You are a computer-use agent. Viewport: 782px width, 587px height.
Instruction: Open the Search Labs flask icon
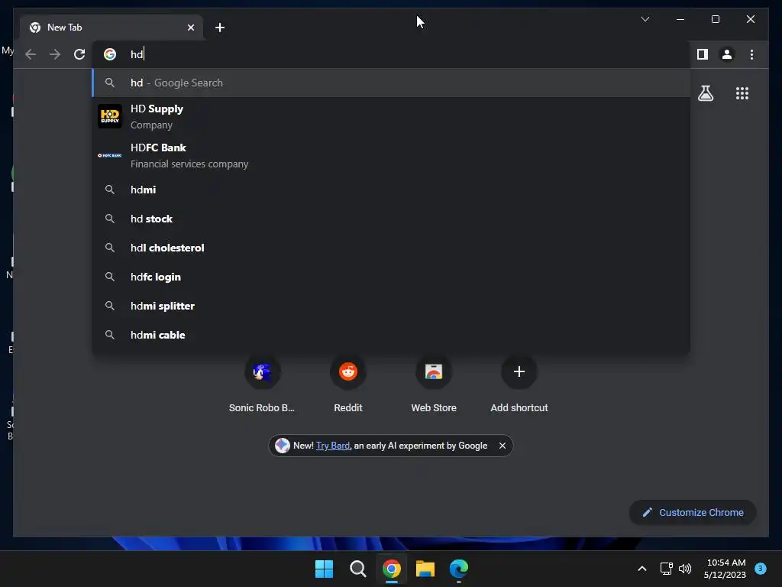[x=705, y=93]
